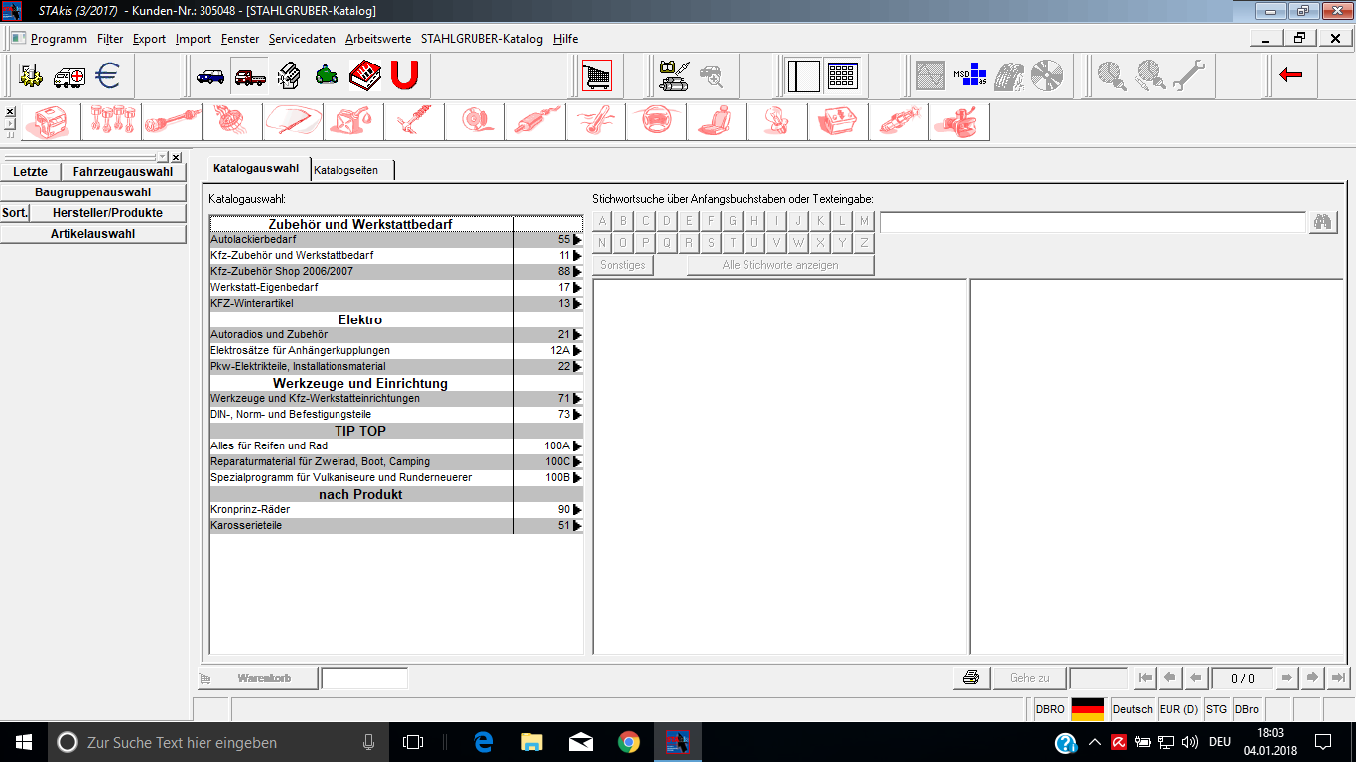Expand Karosserieteile catalog arrow
This screenshot has width=1356, height=762.
[x=577, y=526]
